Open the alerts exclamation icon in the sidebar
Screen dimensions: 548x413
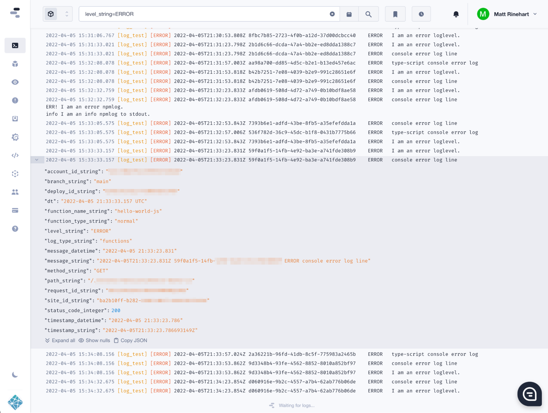tap(15, 101)
